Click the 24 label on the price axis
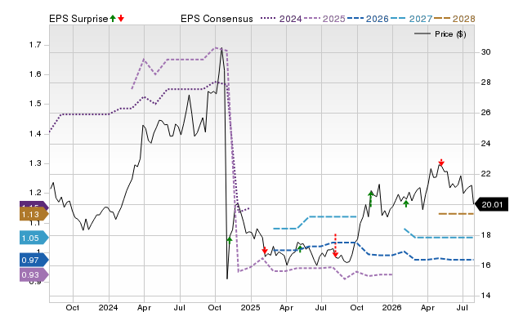This screenshot has height=312, width=523. click(486, 144)
